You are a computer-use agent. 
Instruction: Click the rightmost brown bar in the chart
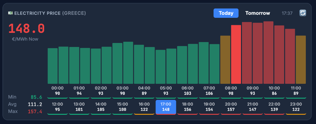point(301,60)
